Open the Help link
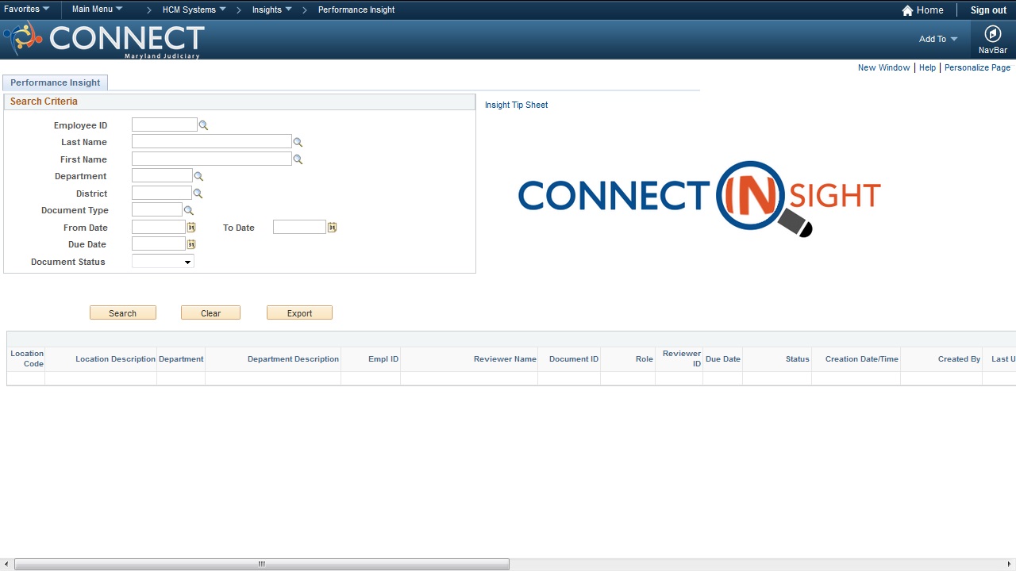1016x571 pixels. (x=927, y=67)
